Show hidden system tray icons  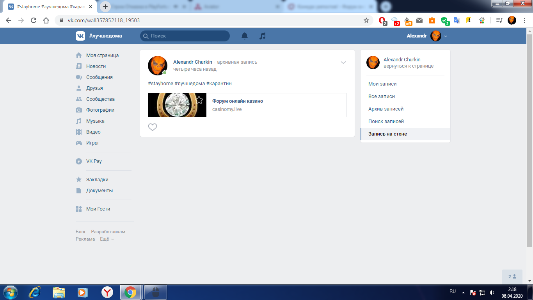coord(463,292)
